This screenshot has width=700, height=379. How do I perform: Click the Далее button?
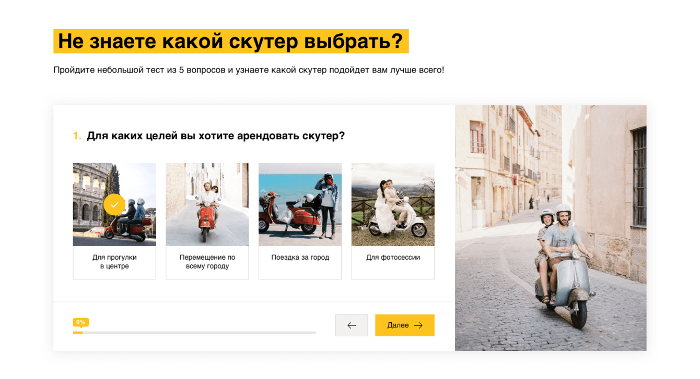[405, 325]
